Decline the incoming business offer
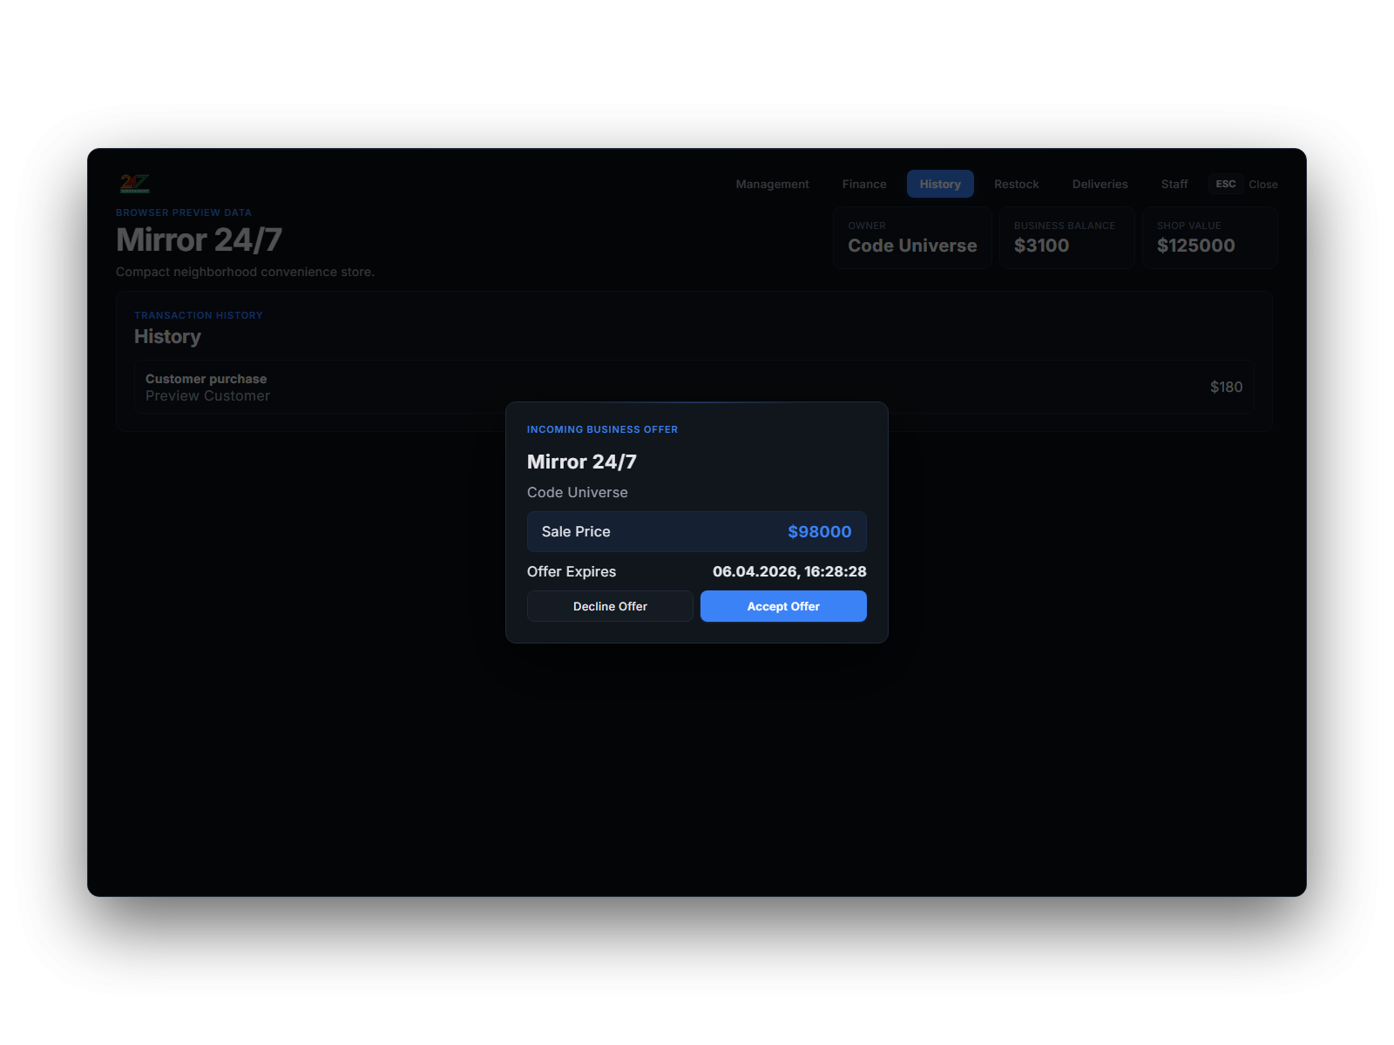 tap(610, 606)
